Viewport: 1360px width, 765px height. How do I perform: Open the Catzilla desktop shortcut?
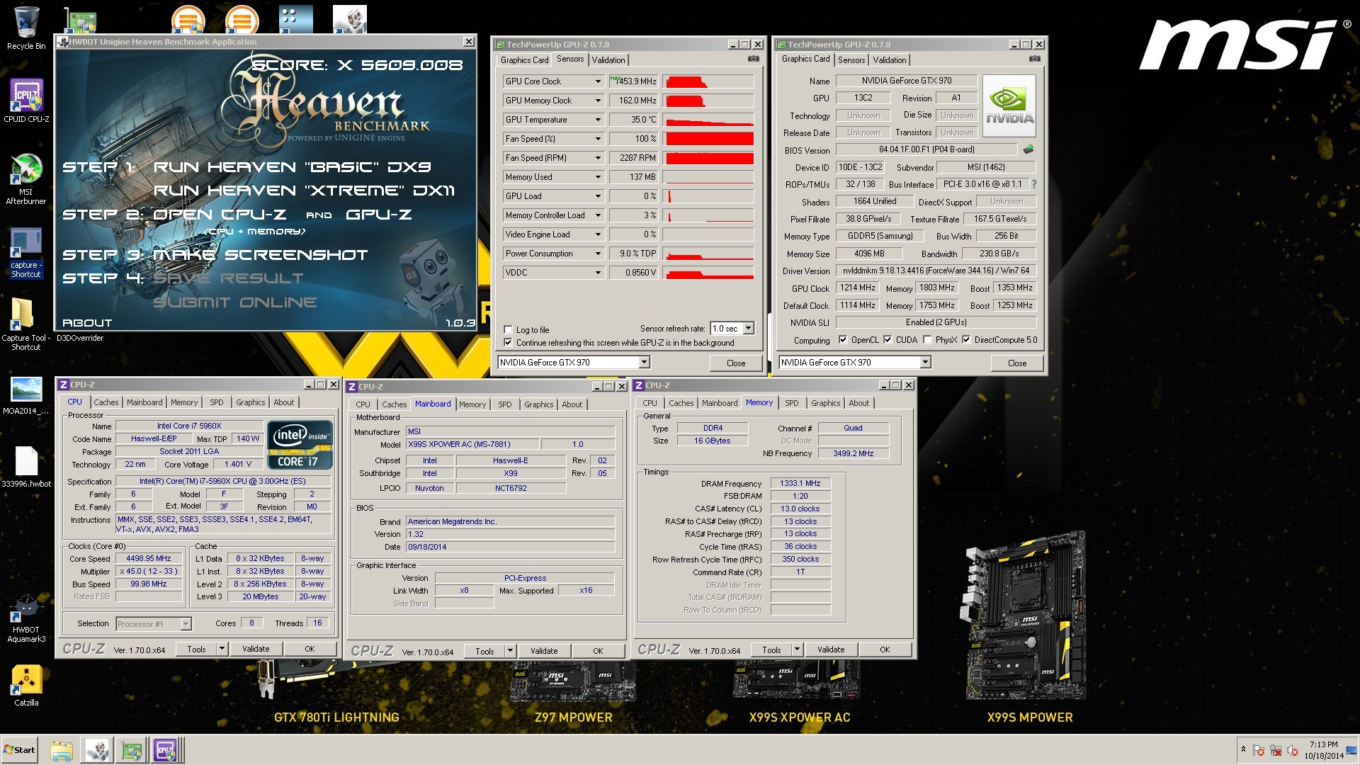(26, 686)
